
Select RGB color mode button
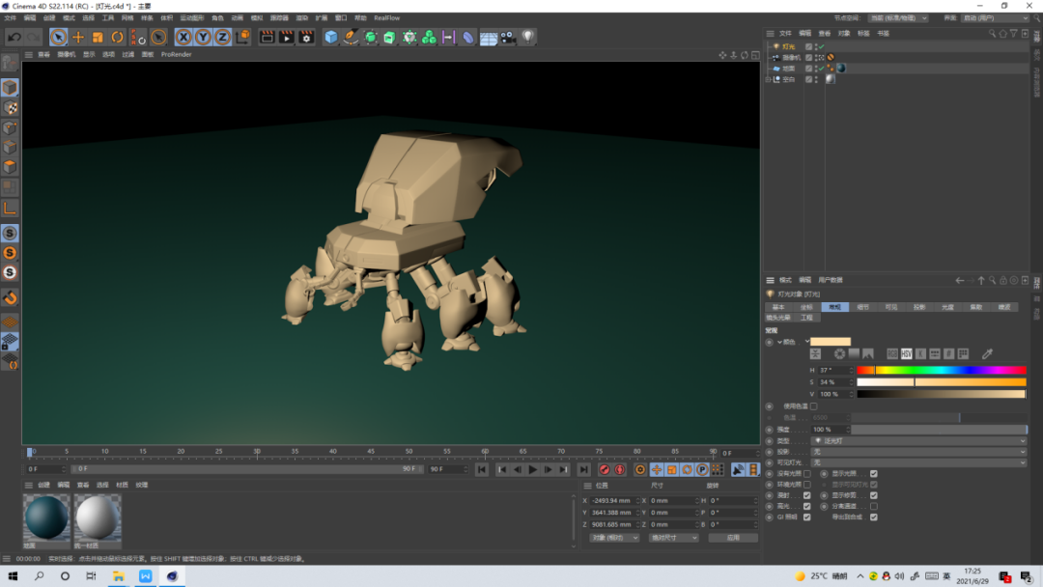tap(892, 353)
